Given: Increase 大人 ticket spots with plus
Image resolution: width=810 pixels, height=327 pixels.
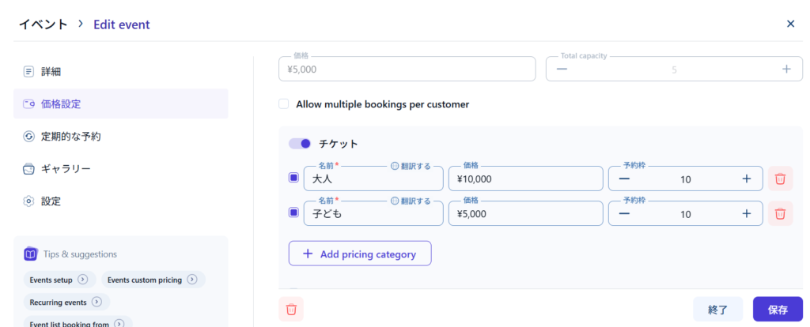Looking at the screenshot, I should coord(746,179).
